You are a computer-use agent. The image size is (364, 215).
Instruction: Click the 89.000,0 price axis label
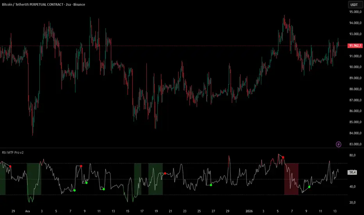tap(355, 78)
